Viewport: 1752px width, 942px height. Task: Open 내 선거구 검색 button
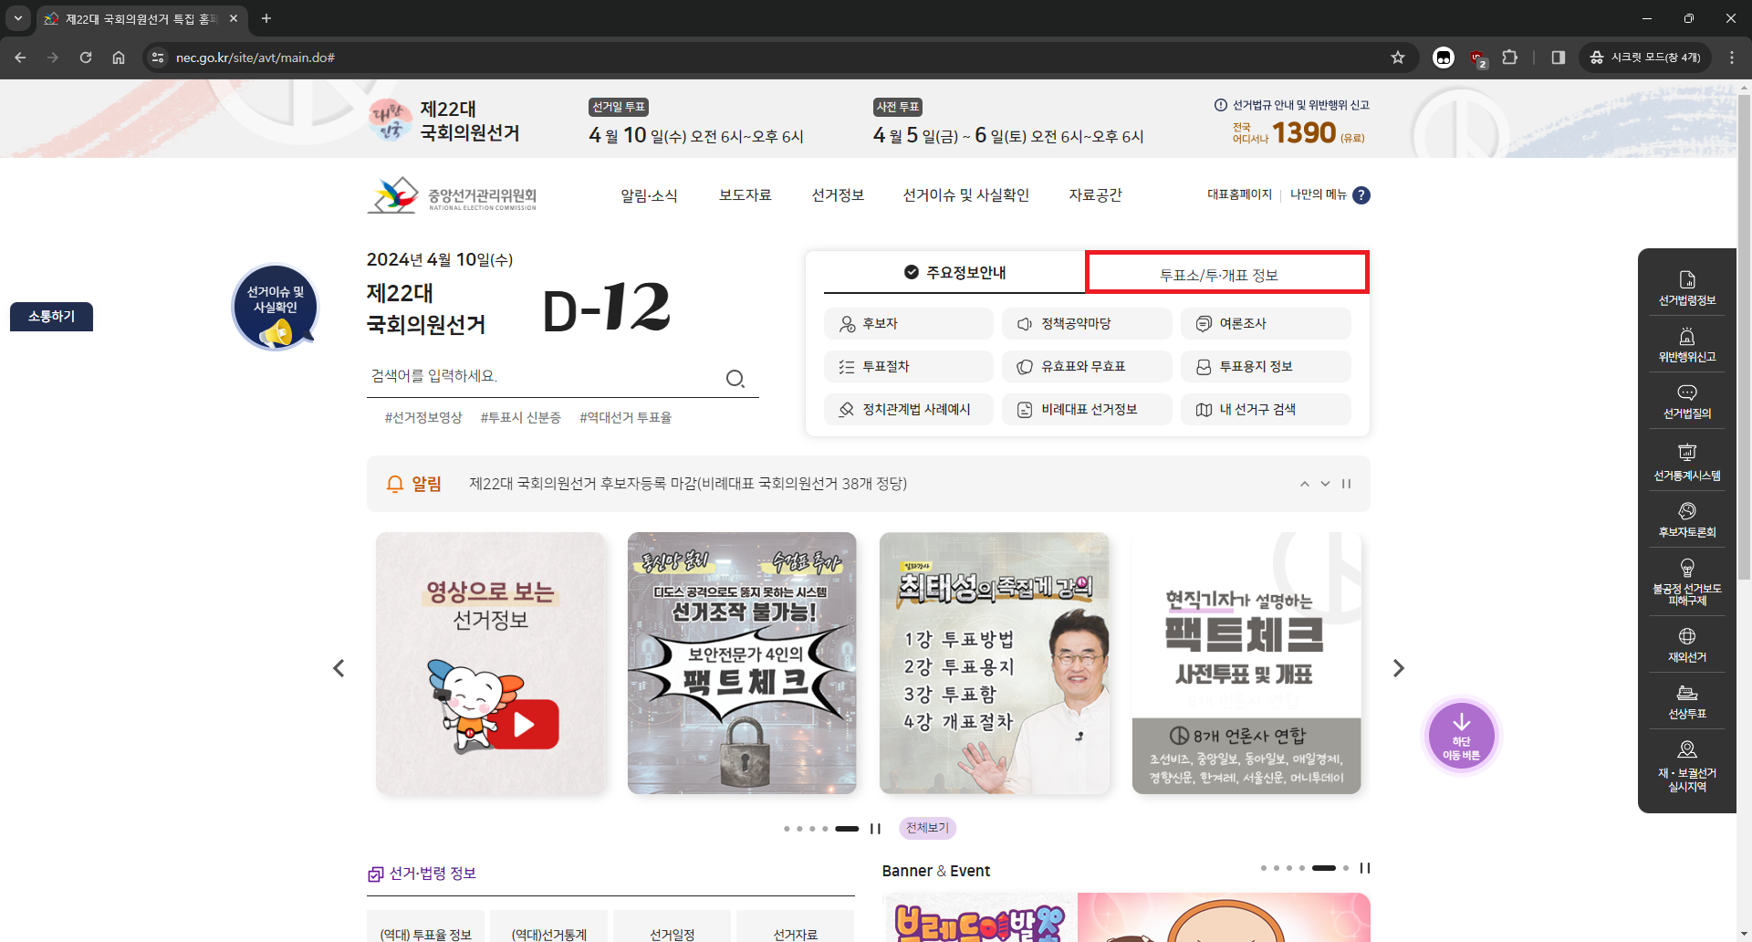(x=1266, y=410)
